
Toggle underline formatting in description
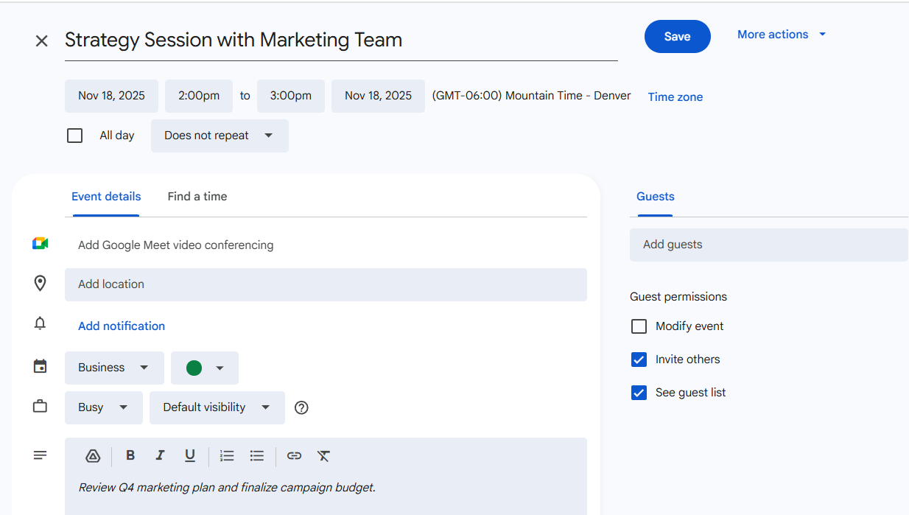(190, 456)
